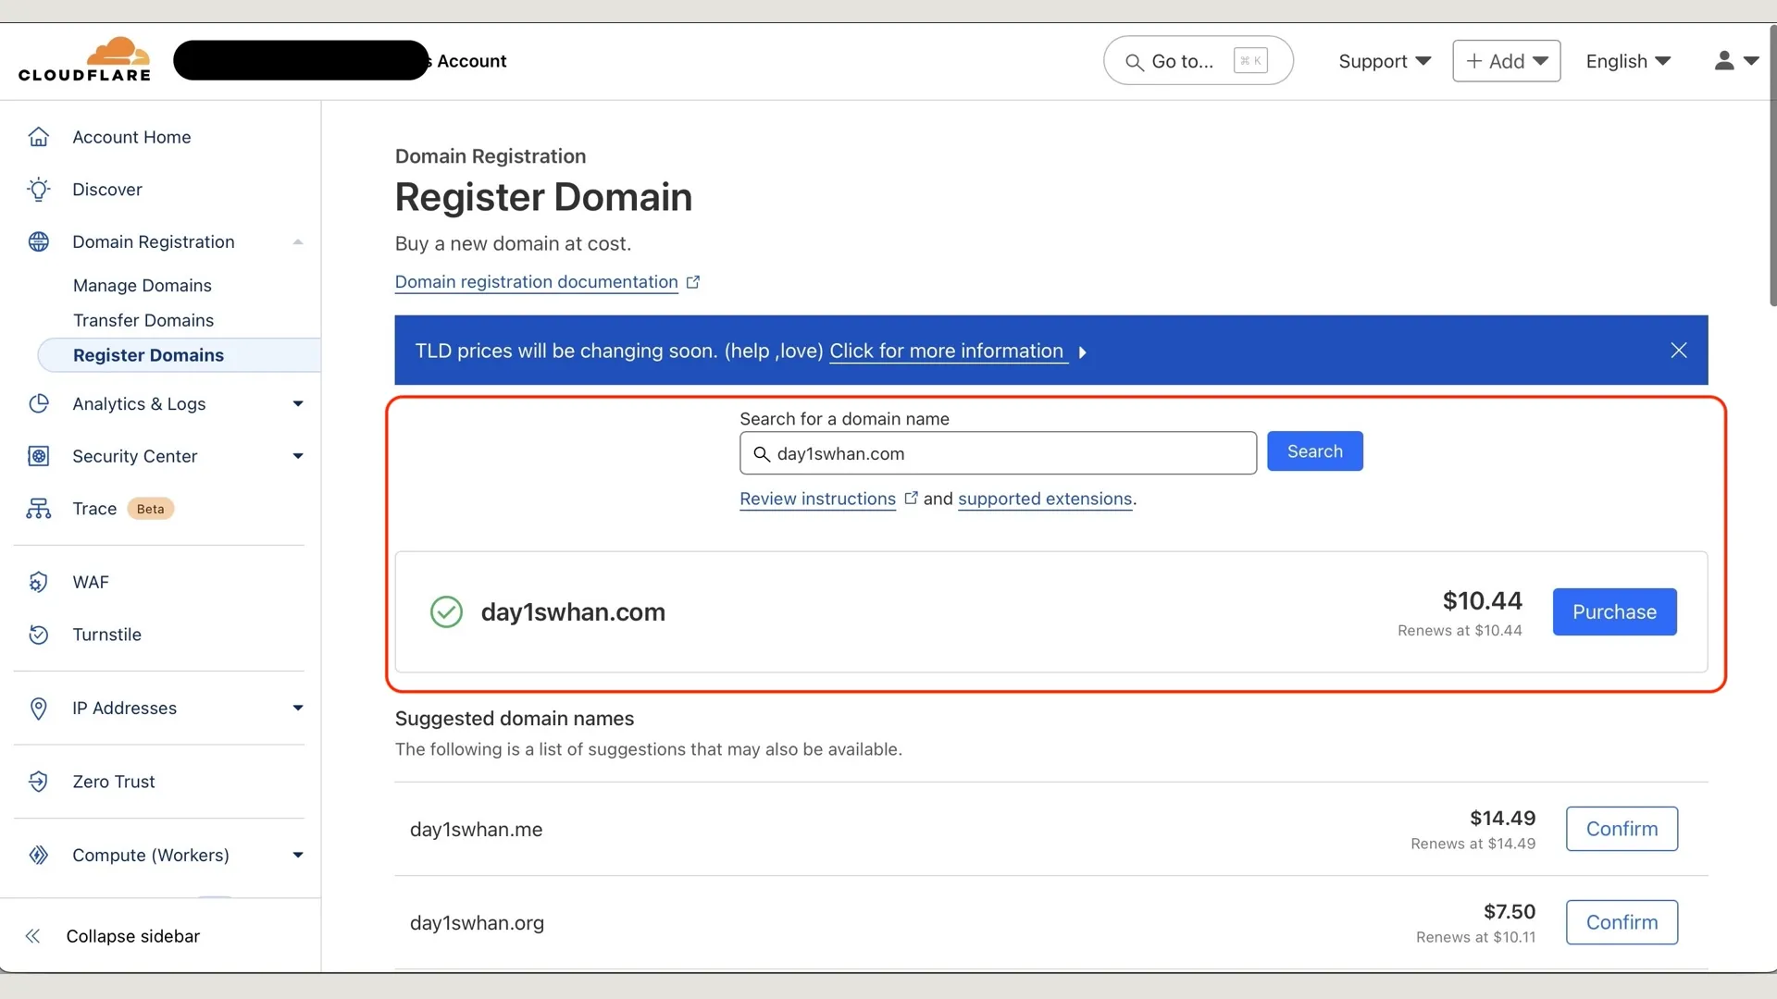Screen dimensions: 1777x999
Task: Click the Analytics & Logs chart icon
Action: tap(38, 403)
